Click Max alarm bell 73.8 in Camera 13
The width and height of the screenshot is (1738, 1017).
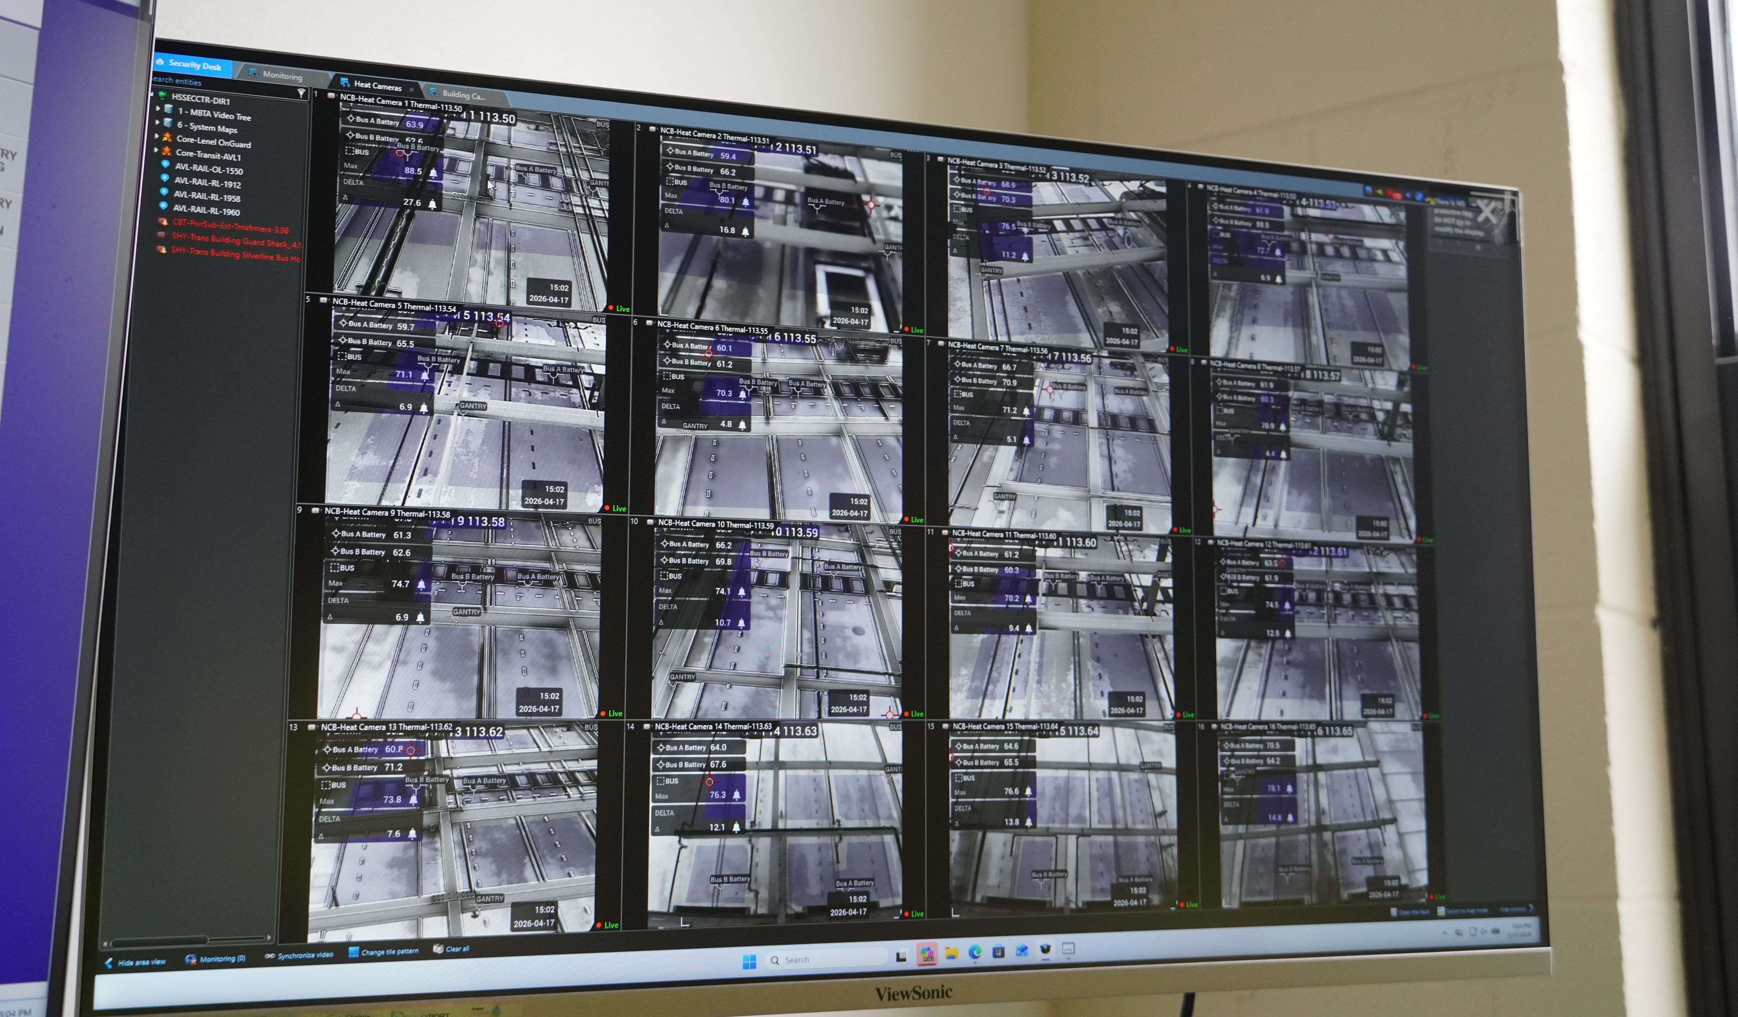(414, 800)
